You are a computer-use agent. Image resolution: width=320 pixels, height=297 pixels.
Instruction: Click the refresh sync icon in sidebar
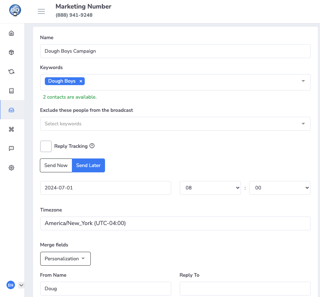coord(11,72)
